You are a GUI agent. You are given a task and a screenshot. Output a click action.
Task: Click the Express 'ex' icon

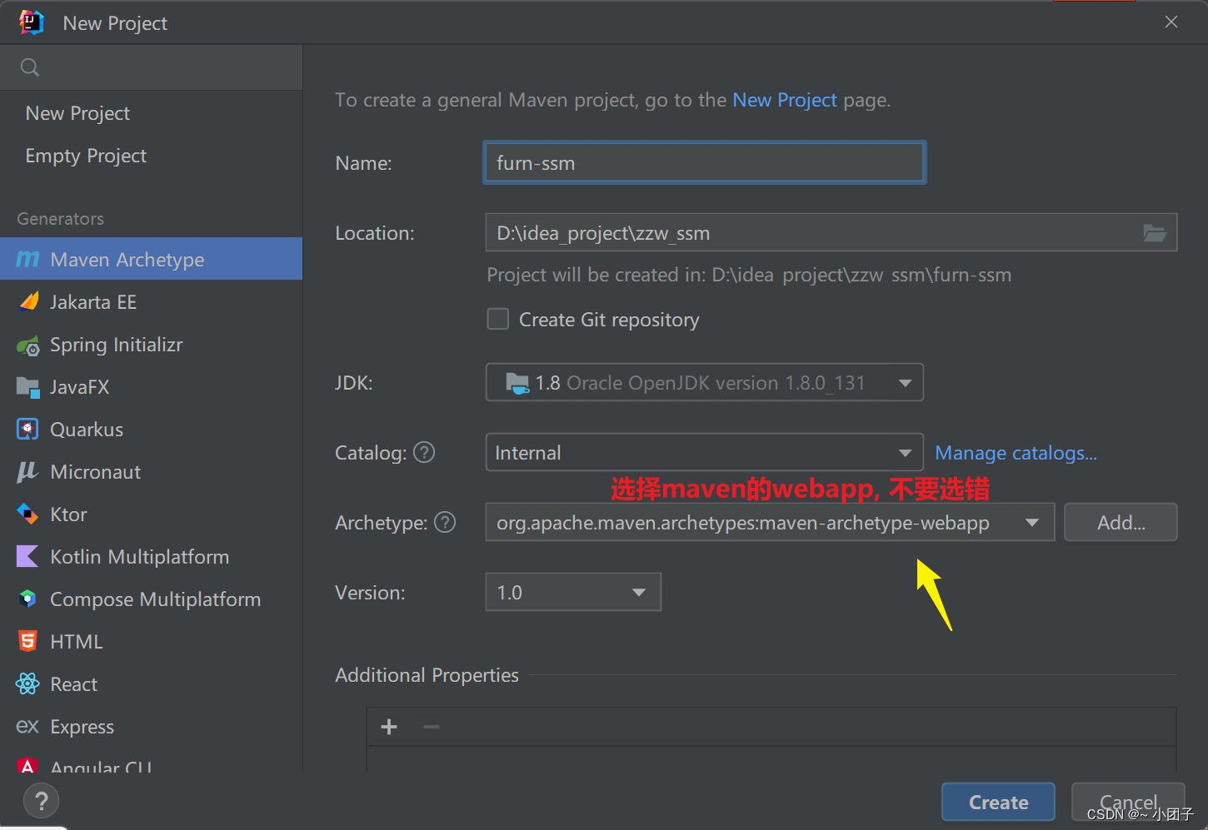(x=27, y=727)
